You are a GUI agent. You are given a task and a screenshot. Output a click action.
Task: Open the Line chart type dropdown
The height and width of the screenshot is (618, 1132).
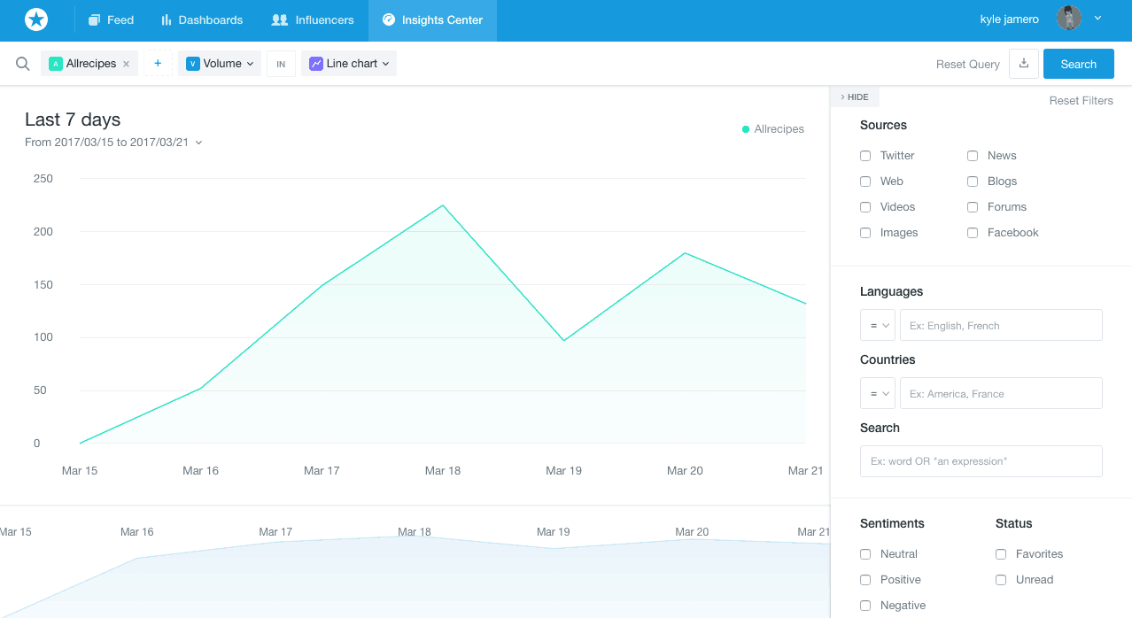349,64
